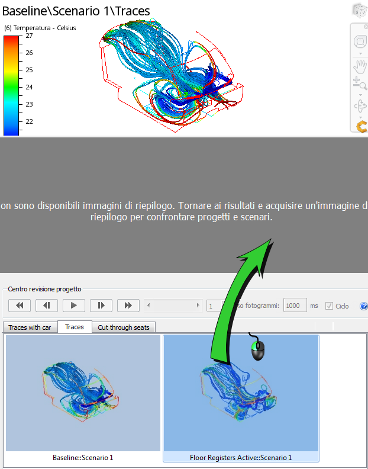This screenshot has height=469, width=368.
Task: Click the Centro revisione progetto label
Action: (44, 289)
